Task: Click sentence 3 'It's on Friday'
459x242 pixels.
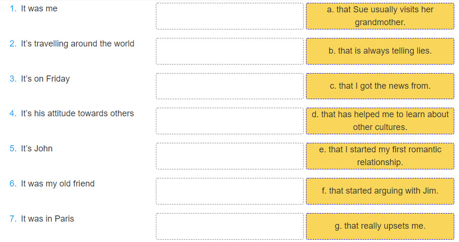Action: point(45,79)
